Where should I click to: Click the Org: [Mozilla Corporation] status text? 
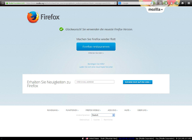pos(165,138)
